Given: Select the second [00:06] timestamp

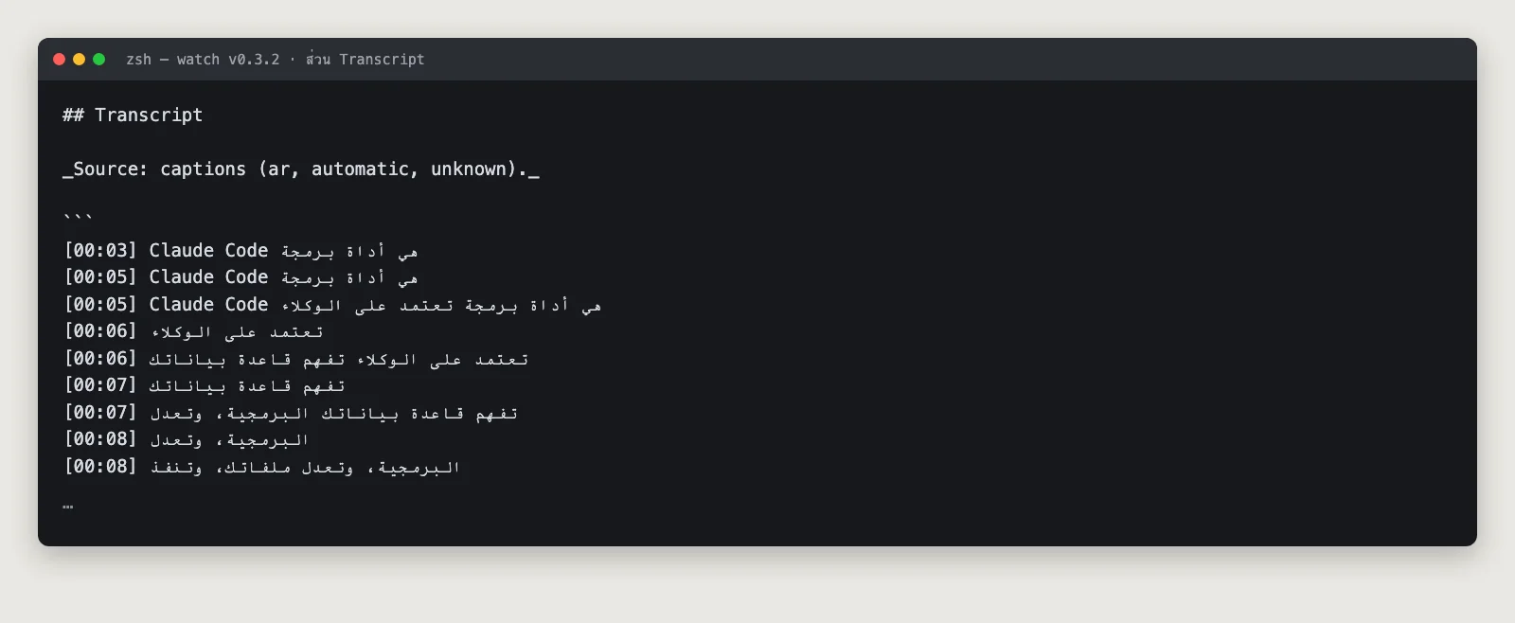Looking at the screenshot, I should tap(100, 358).
